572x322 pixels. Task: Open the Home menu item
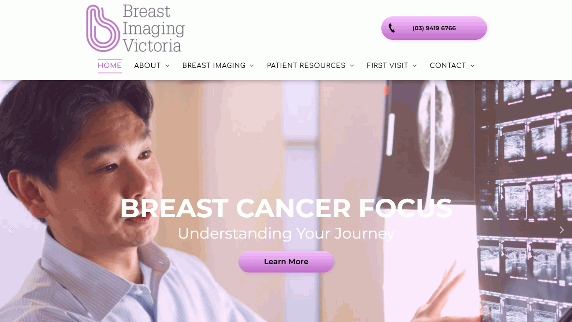point(110,65)
